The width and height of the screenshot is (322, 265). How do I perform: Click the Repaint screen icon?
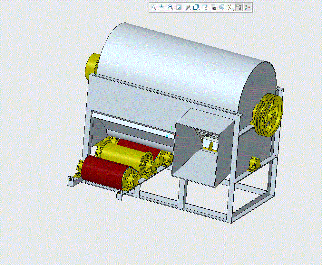click(179, 7)
